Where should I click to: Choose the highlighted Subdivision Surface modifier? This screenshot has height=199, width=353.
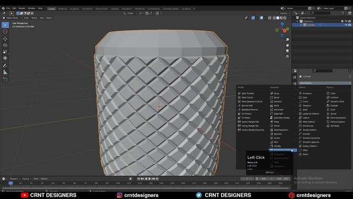click(x=283, y=150)
